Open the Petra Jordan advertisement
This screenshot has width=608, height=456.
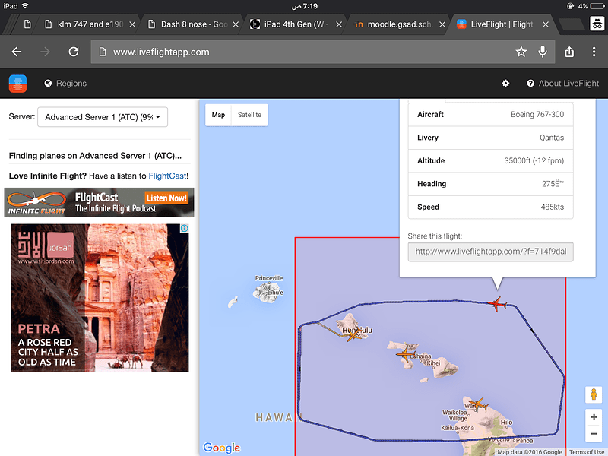100,298
